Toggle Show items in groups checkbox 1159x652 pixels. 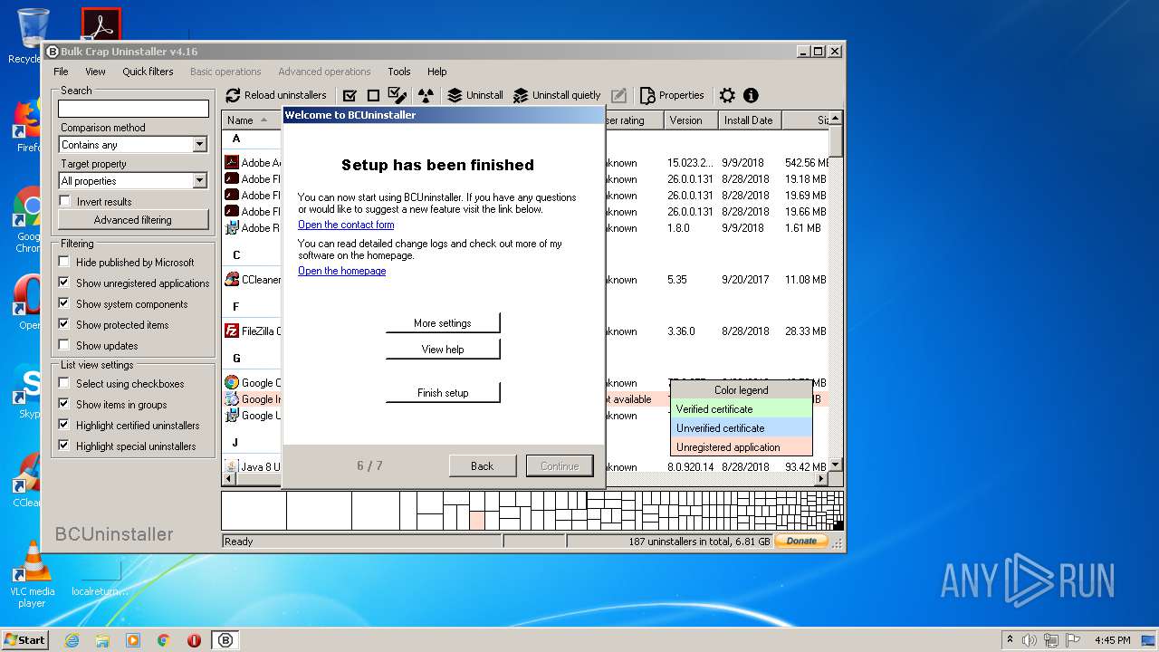click(x=64, y=404)
